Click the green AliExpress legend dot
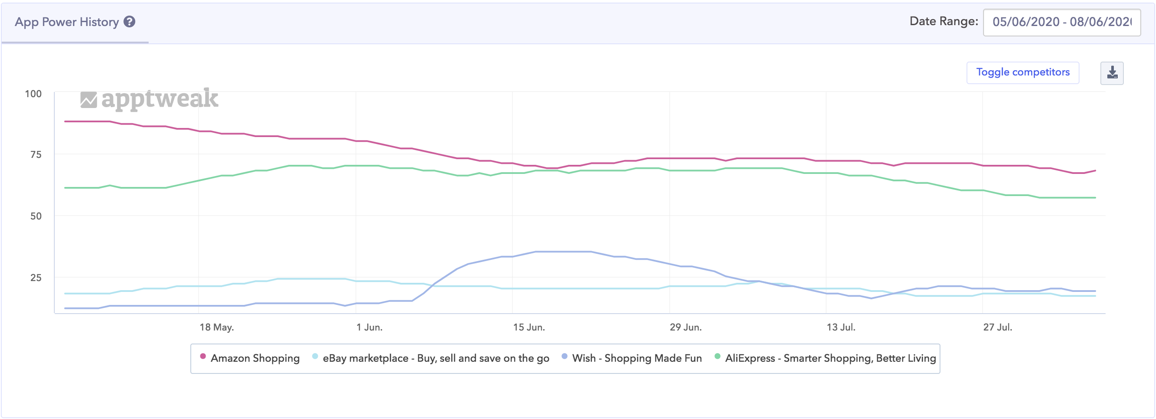Viewport: 1156px width, 419px height. tap(718, 357)
